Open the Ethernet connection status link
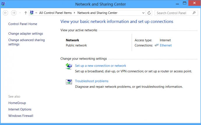 point(166,45)
